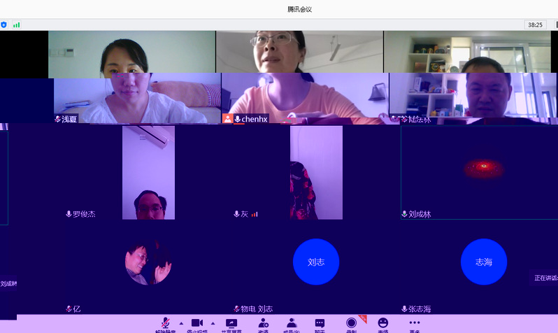Screen dimensions: 558x333
Task: Open the emoji reactions icon
Action: click(x=382, y=324)
